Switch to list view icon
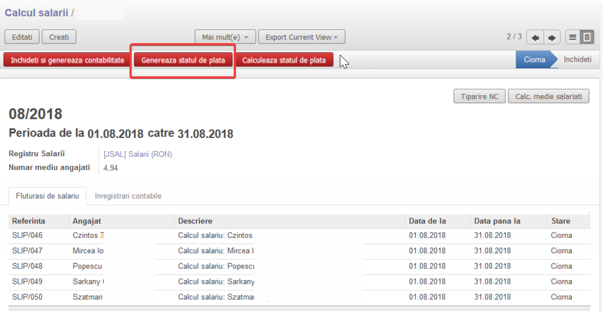 pos(573,38)
